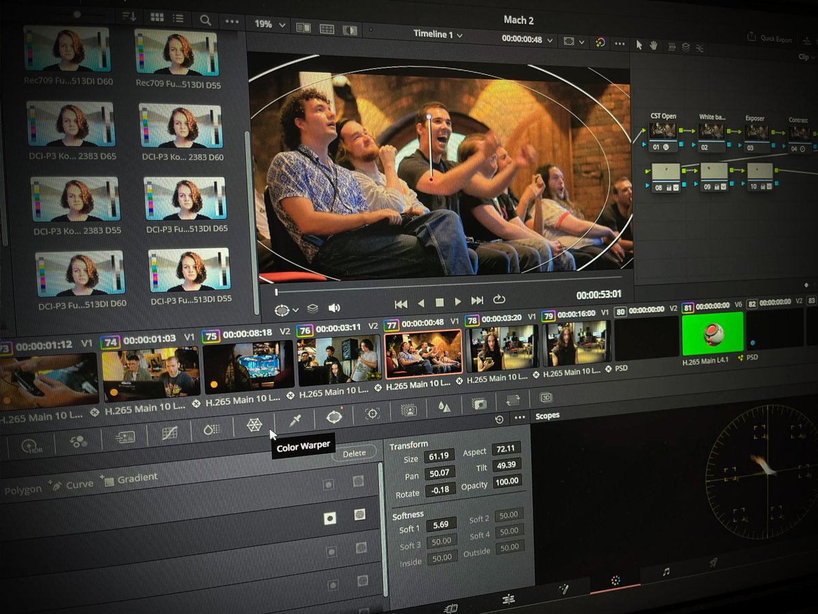Open the Motion Effects palette

pos(125,437)
